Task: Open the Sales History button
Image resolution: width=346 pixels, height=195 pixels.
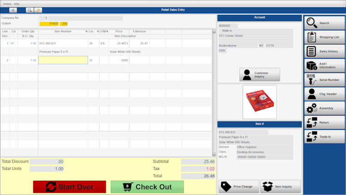Action: point(324,51)
